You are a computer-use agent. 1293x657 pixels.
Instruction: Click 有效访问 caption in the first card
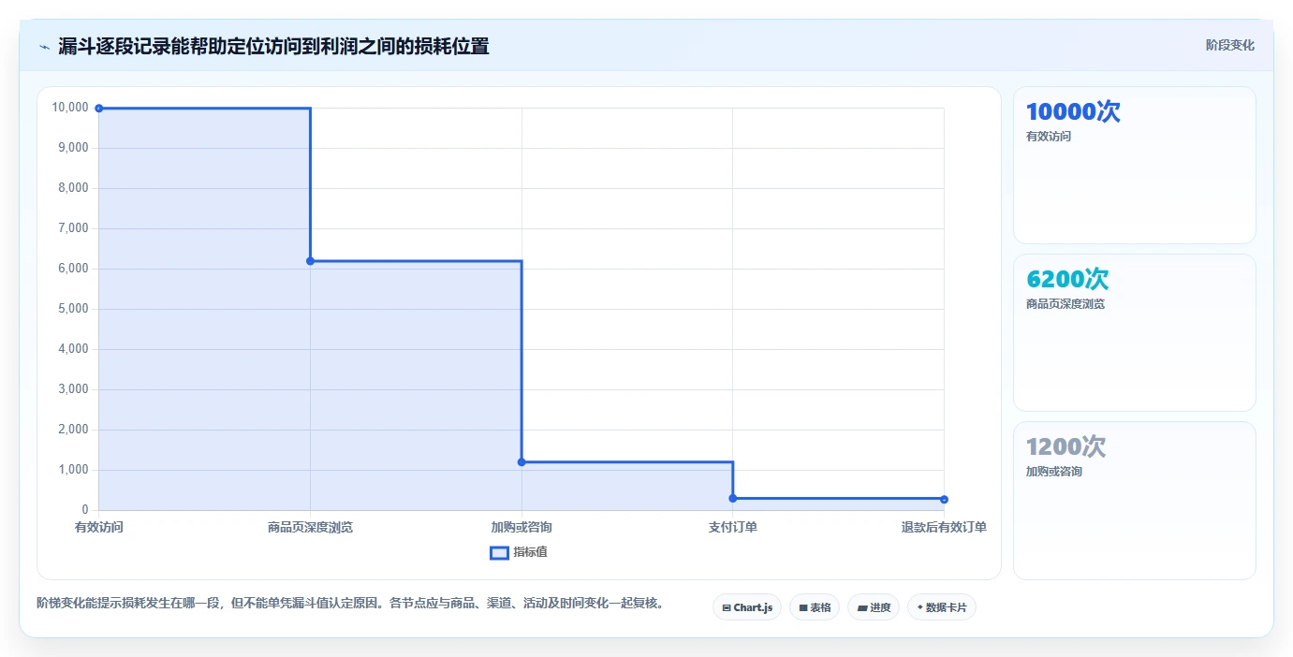click(1049, 137)
